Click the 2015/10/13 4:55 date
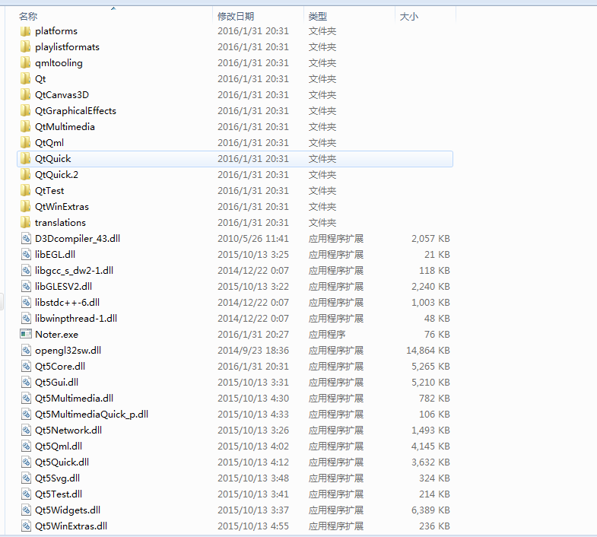This screenshot has height=537, width=597. pos(253,526)
